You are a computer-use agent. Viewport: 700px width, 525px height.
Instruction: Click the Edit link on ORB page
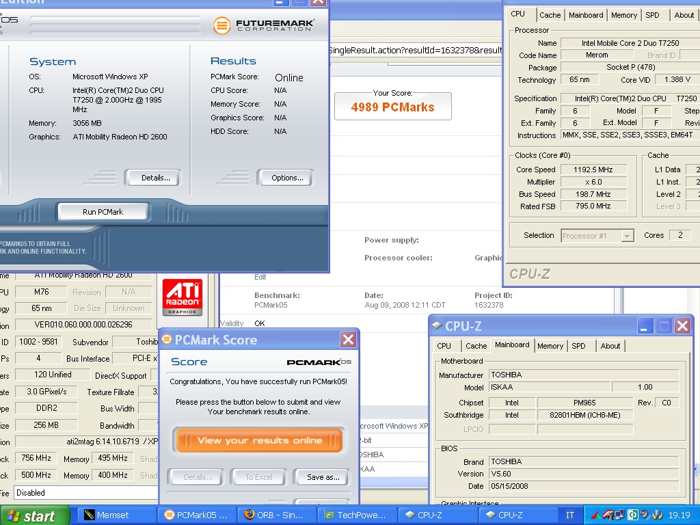click(x=260, y=278)
